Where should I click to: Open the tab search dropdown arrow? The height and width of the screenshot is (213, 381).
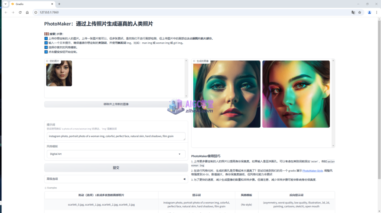pos(5,4)
